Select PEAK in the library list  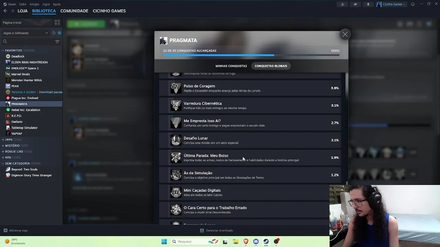15,86
